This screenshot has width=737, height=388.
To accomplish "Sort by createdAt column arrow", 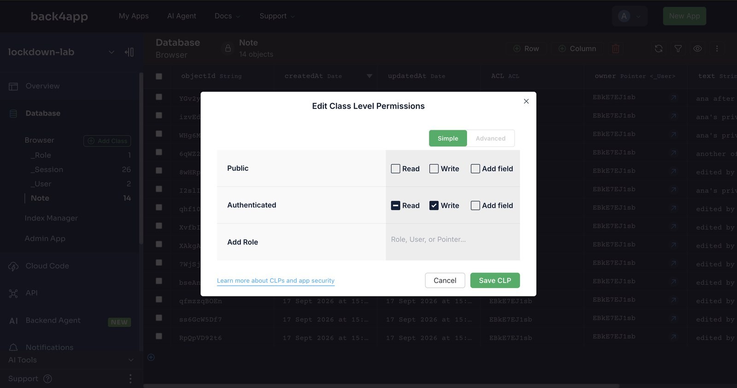I will 369,76.
